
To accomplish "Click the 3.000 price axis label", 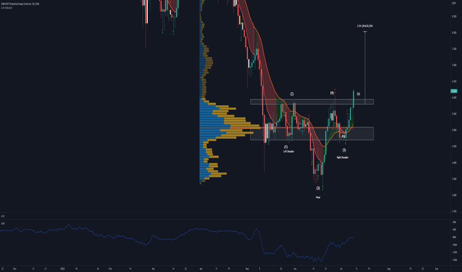I will (x=454, y=195).
